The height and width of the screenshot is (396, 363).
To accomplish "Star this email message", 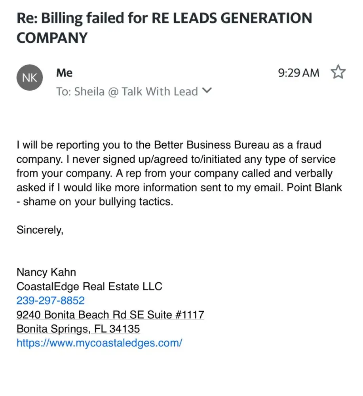I will pos(338,72).
